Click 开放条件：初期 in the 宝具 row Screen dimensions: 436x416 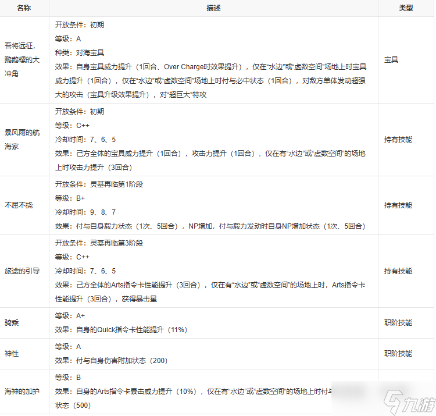click(x=80, y=25)
